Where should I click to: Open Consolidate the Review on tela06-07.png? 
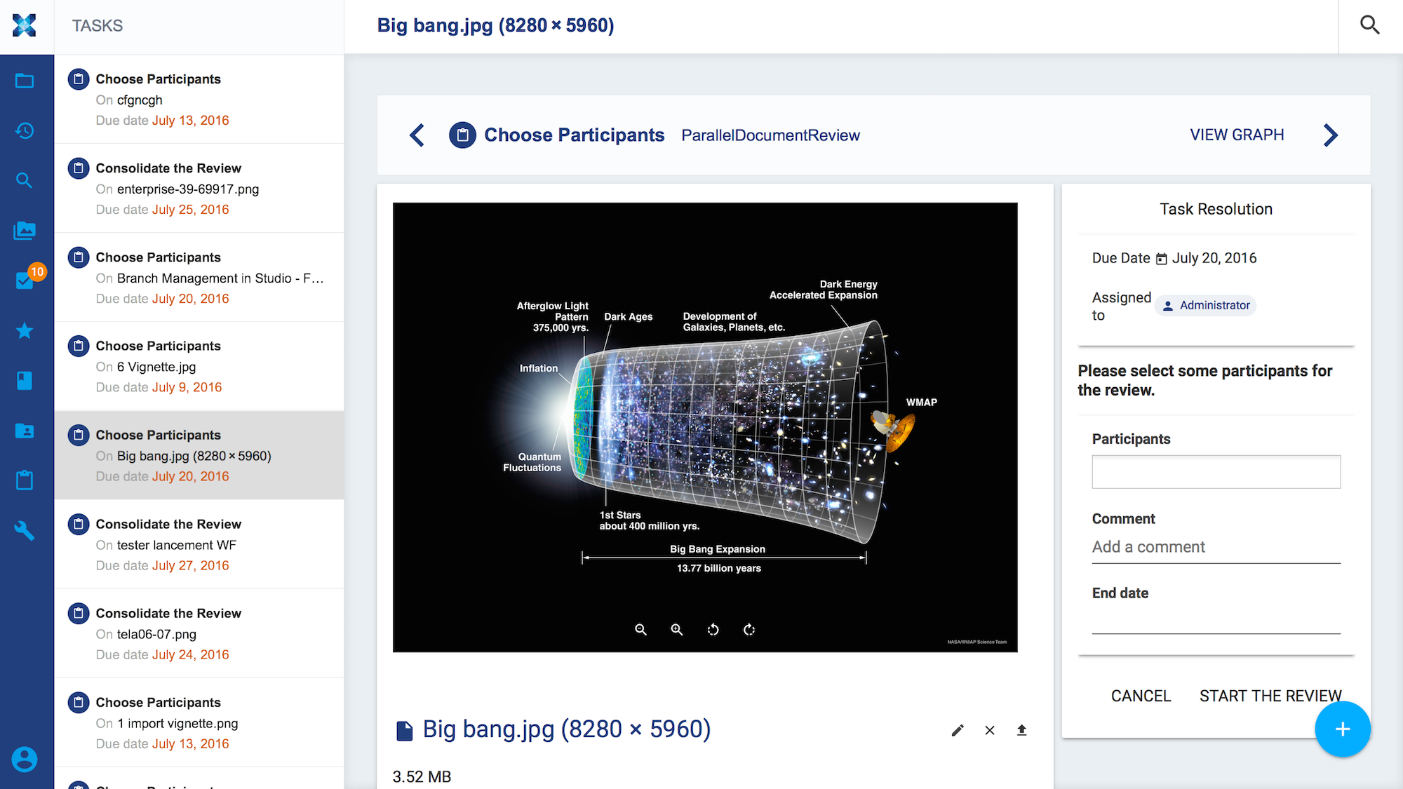pos(199,633)
